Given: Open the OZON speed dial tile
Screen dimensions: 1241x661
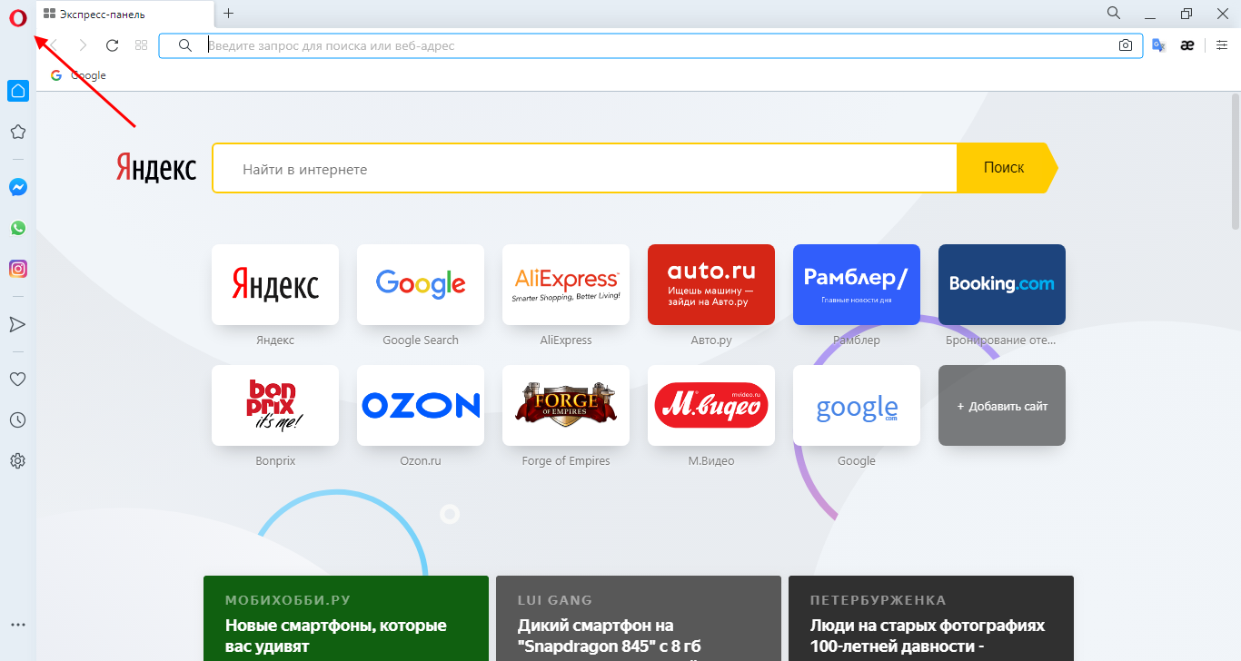Looking at the screenshot, I should pyautogui.click(x=421, y=405).
